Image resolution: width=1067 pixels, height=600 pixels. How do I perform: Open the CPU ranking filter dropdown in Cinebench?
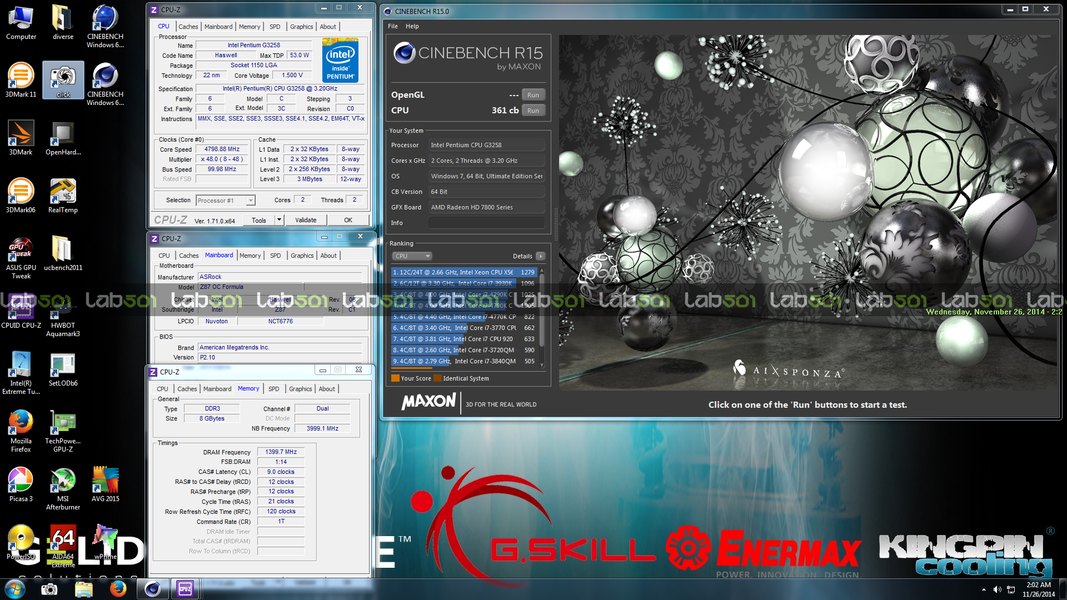tap(412, 256)
